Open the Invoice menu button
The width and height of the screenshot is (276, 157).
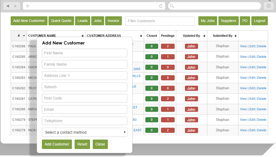coord(113,21)
